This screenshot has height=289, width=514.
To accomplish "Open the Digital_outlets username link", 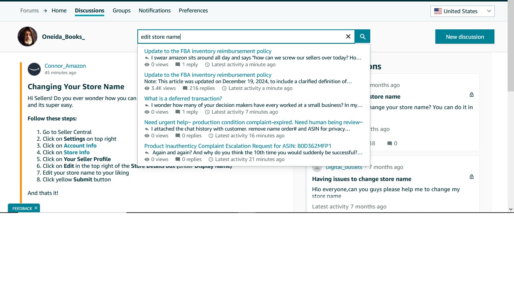I will (344, 167).
